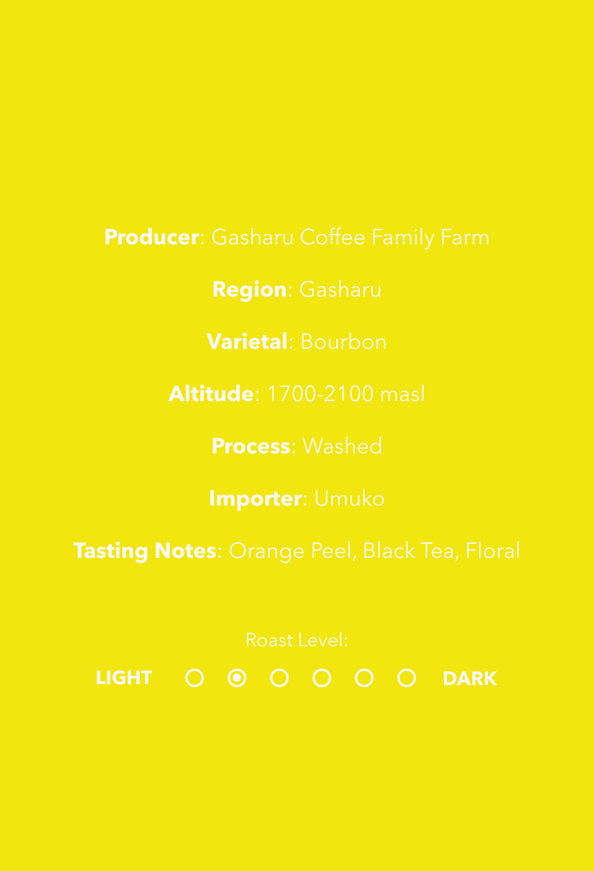Image resolution: width=594 pixels, height=871 pixels.
Task: Select the third roast level circle
Action: tap(279, 678)
